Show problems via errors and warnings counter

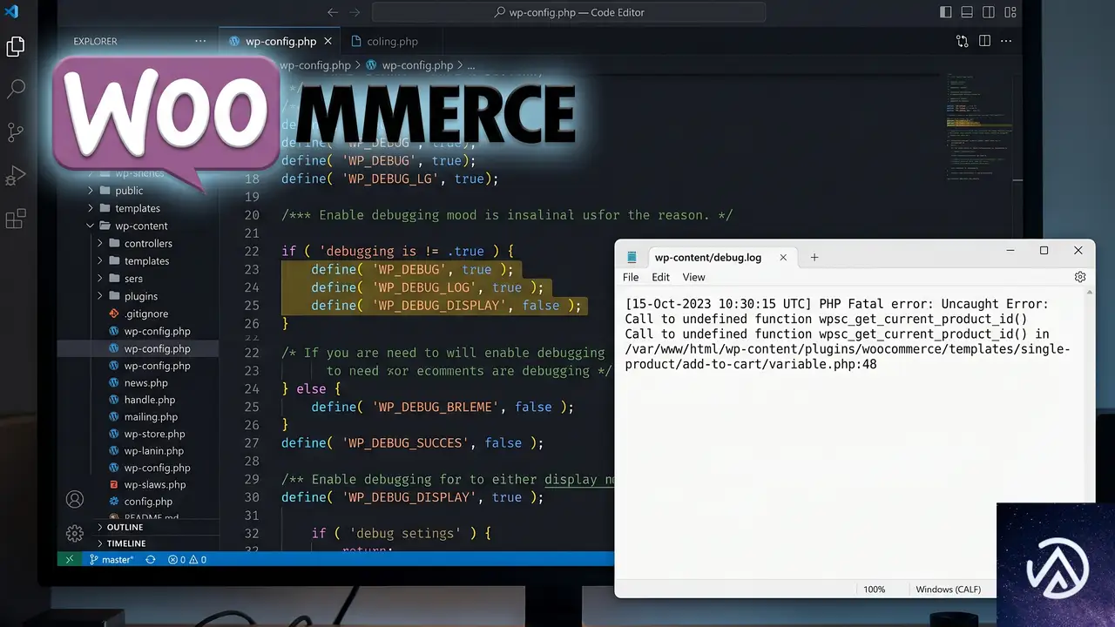[x=187, y=560]
